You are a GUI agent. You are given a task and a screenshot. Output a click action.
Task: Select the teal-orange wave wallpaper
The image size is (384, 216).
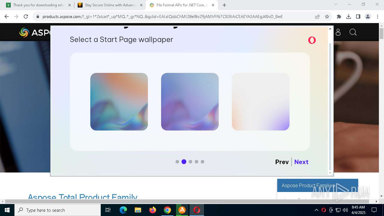point(119,102)
